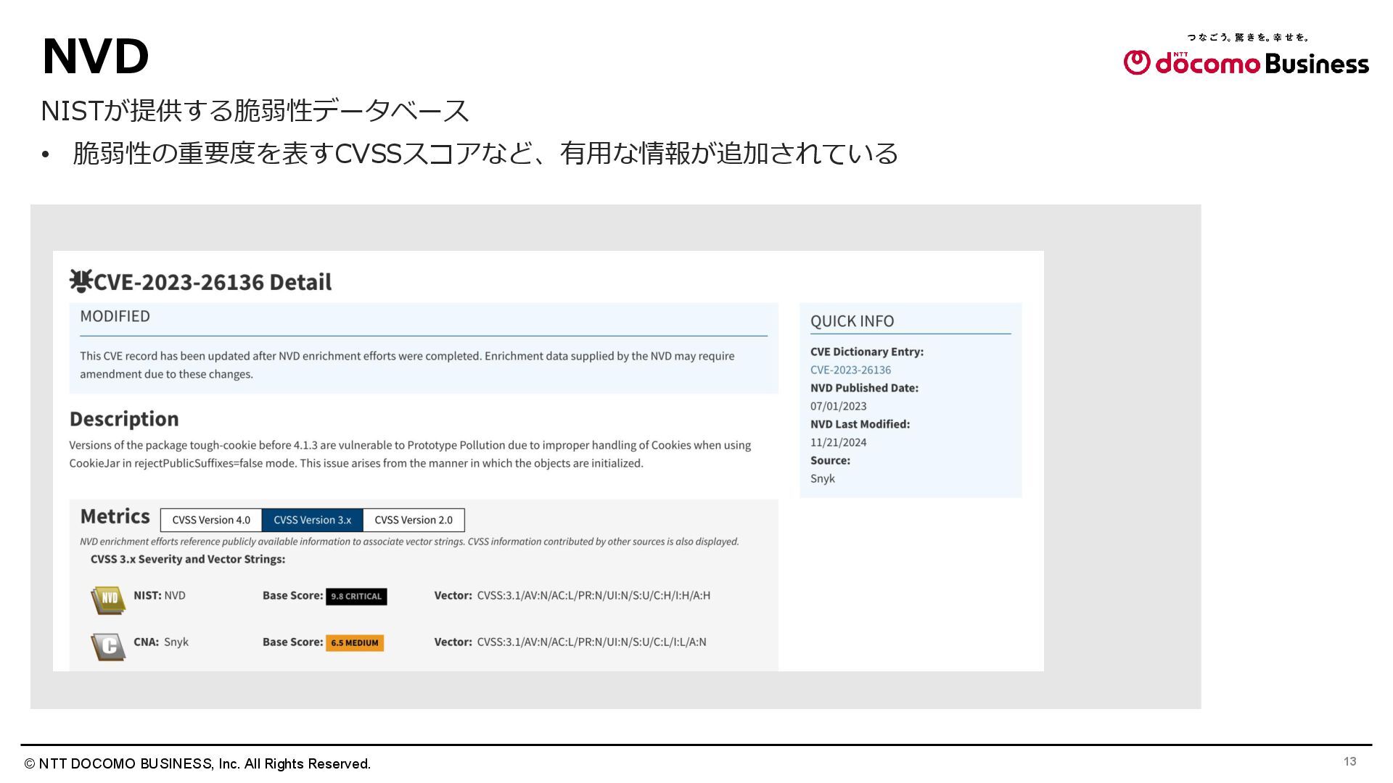The image size is (1393, 783).
Task: Click the tough-cookie description paragraph
Action: pyautogui.click(x=410, y=454)
